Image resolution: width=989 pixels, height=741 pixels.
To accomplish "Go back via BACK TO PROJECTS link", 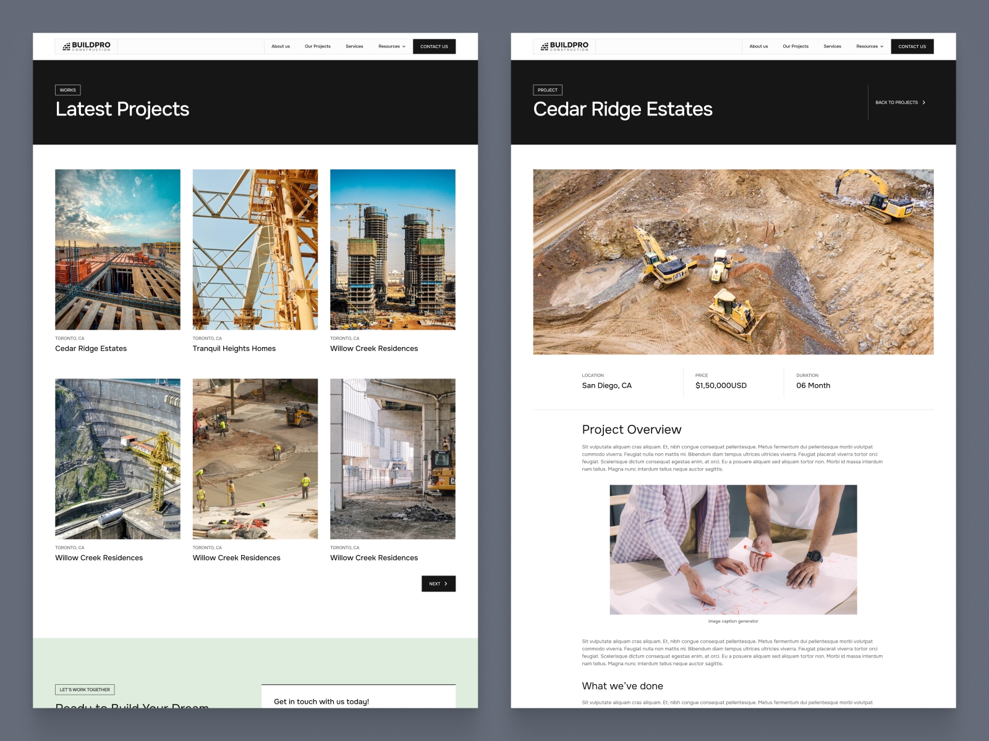I will tap(900, 103).
